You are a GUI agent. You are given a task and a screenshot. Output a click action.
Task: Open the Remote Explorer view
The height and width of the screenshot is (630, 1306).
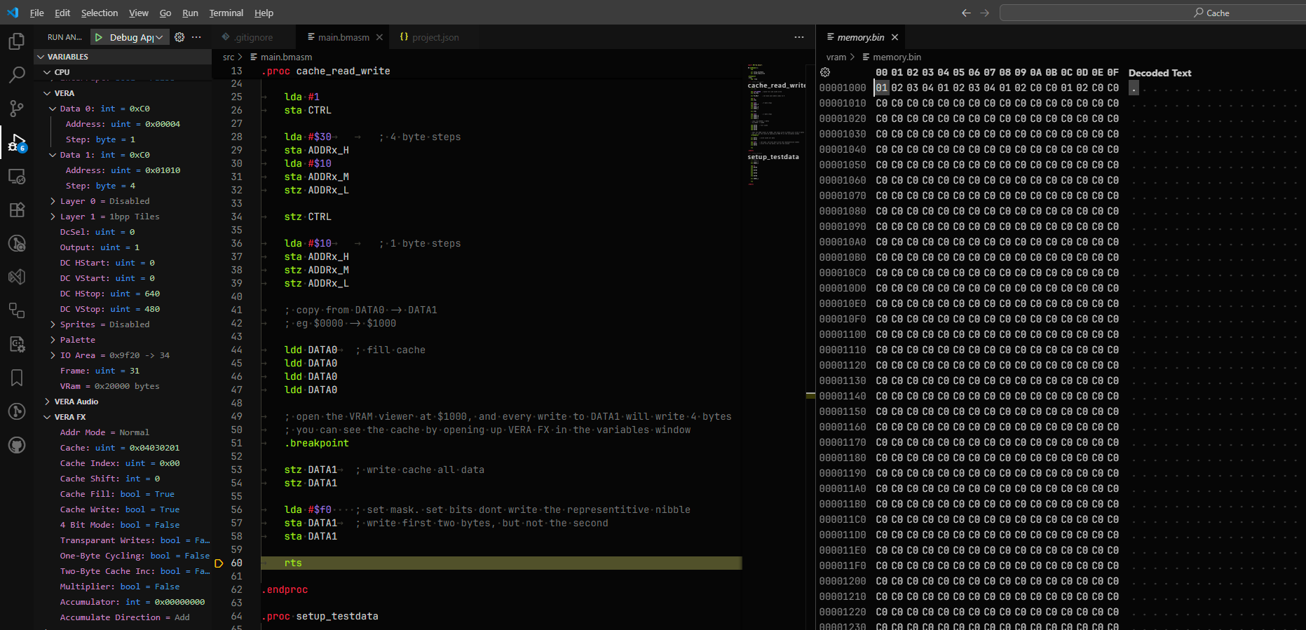tap(17, 177)
